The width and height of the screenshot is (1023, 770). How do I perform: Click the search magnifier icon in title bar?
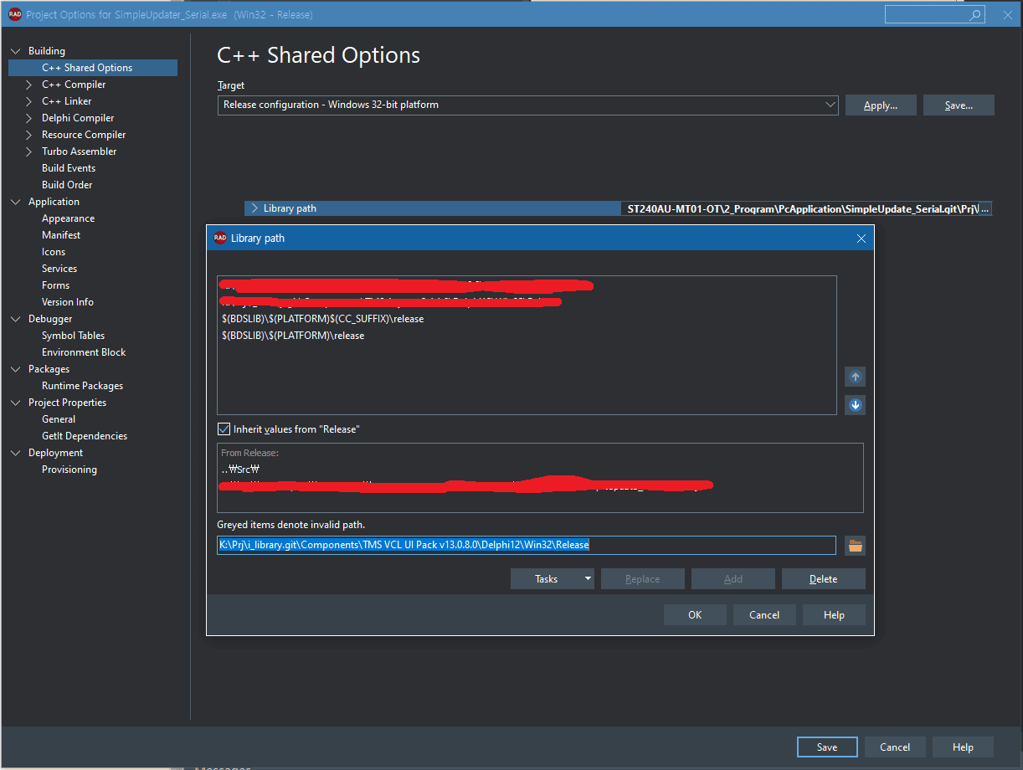(974, 15)
